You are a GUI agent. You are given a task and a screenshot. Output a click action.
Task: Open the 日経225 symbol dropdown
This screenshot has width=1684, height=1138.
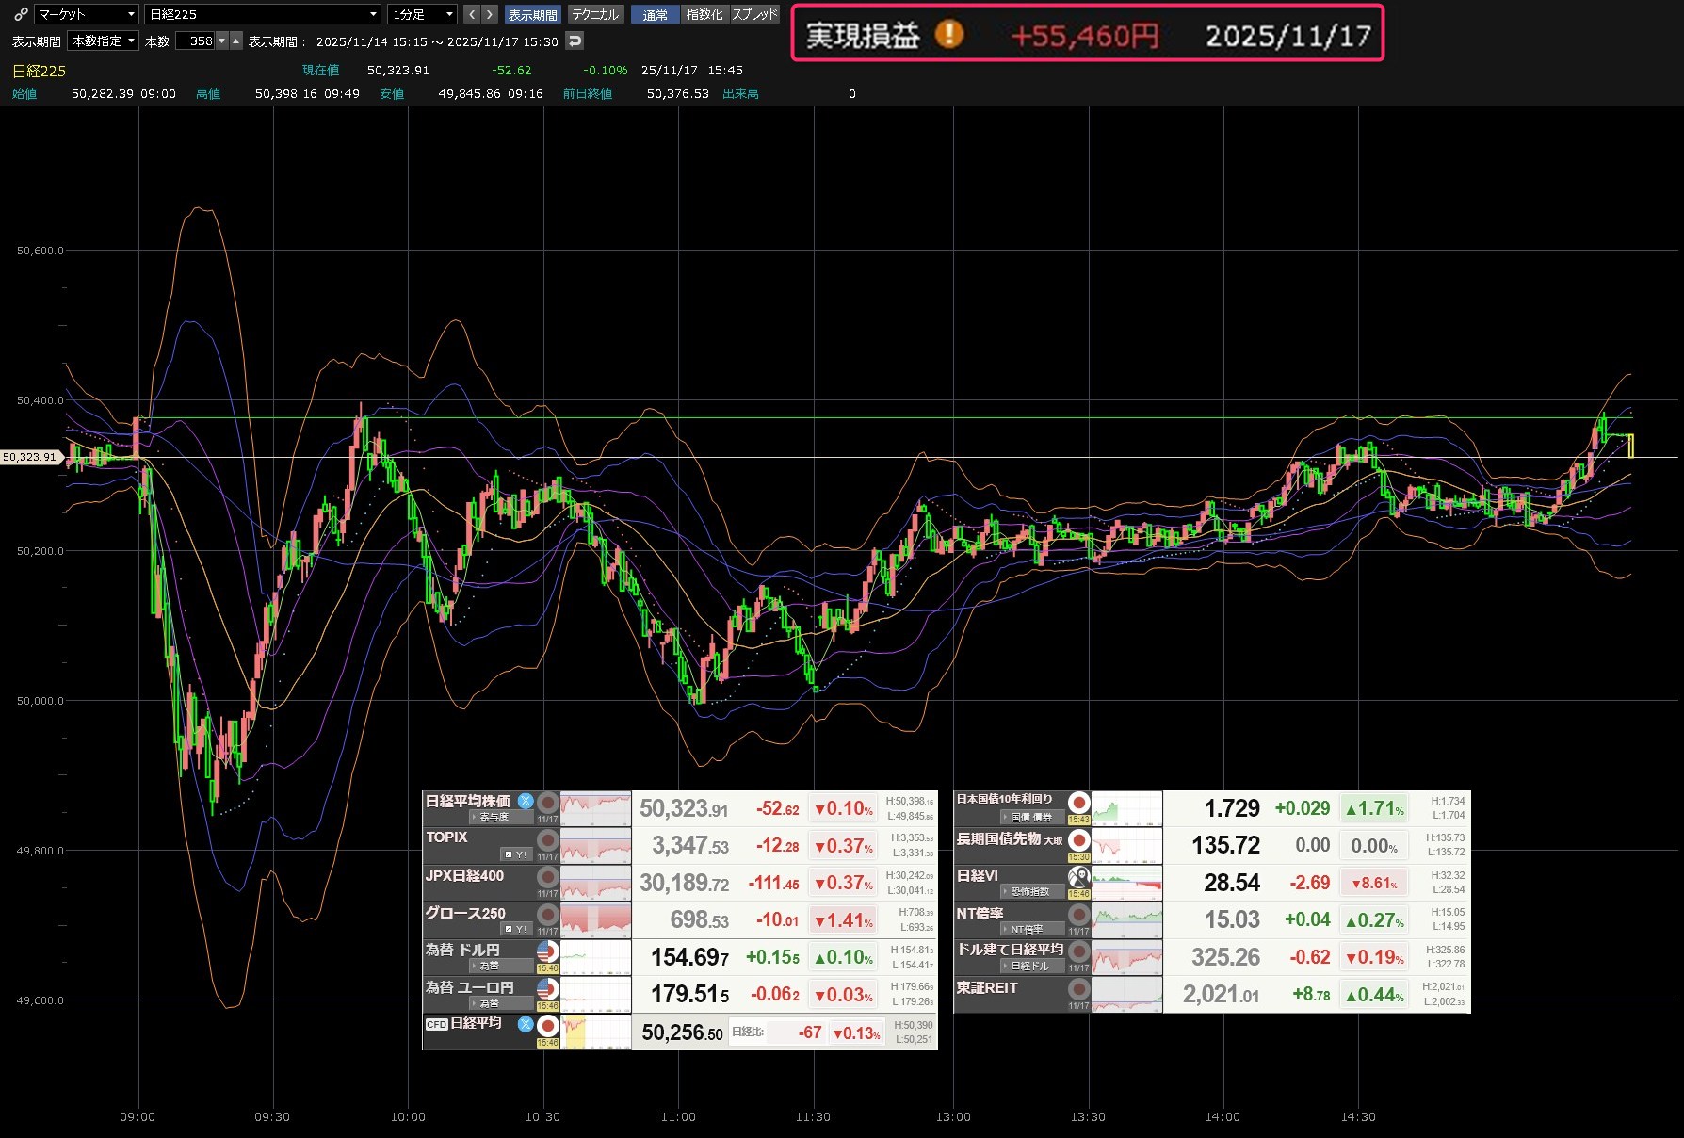point(263,14)
